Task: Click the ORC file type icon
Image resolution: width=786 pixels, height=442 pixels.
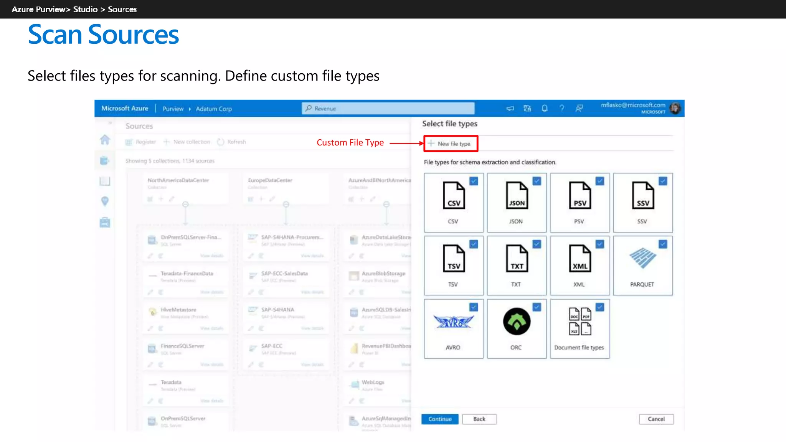Action: click(x=516, y=322)
